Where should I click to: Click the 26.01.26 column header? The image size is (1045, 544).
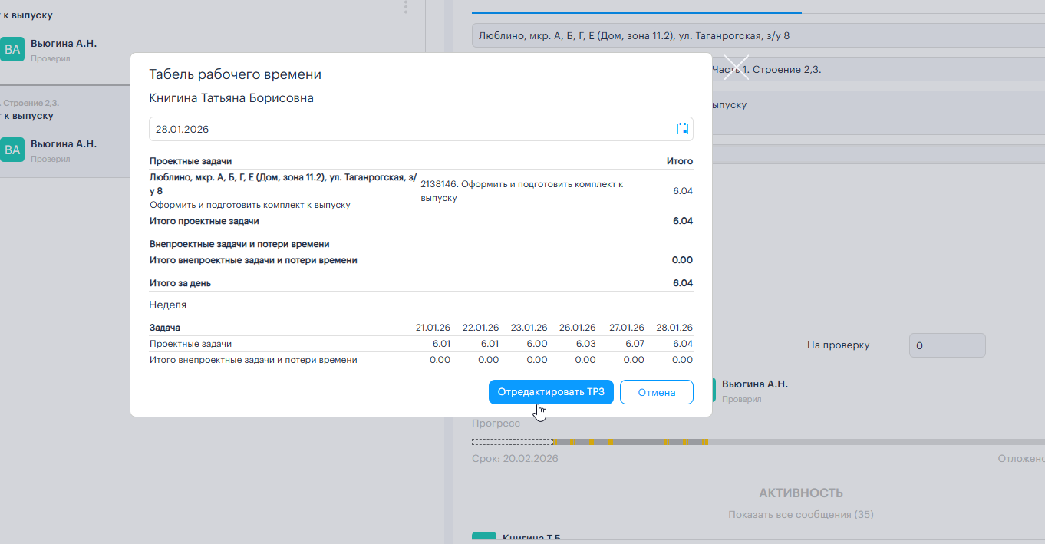pos(578,328)
